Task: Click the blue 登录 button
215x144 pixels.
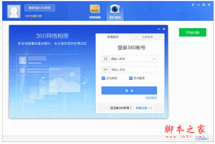Action: 129,90
